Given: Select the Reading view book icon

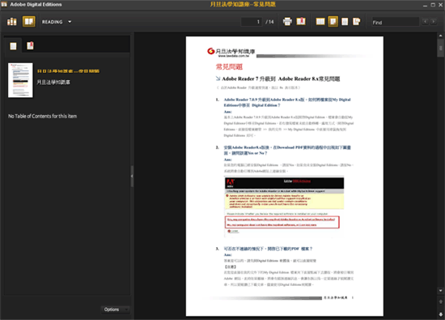Looking at the screenshot, I should tap(29, 22).
